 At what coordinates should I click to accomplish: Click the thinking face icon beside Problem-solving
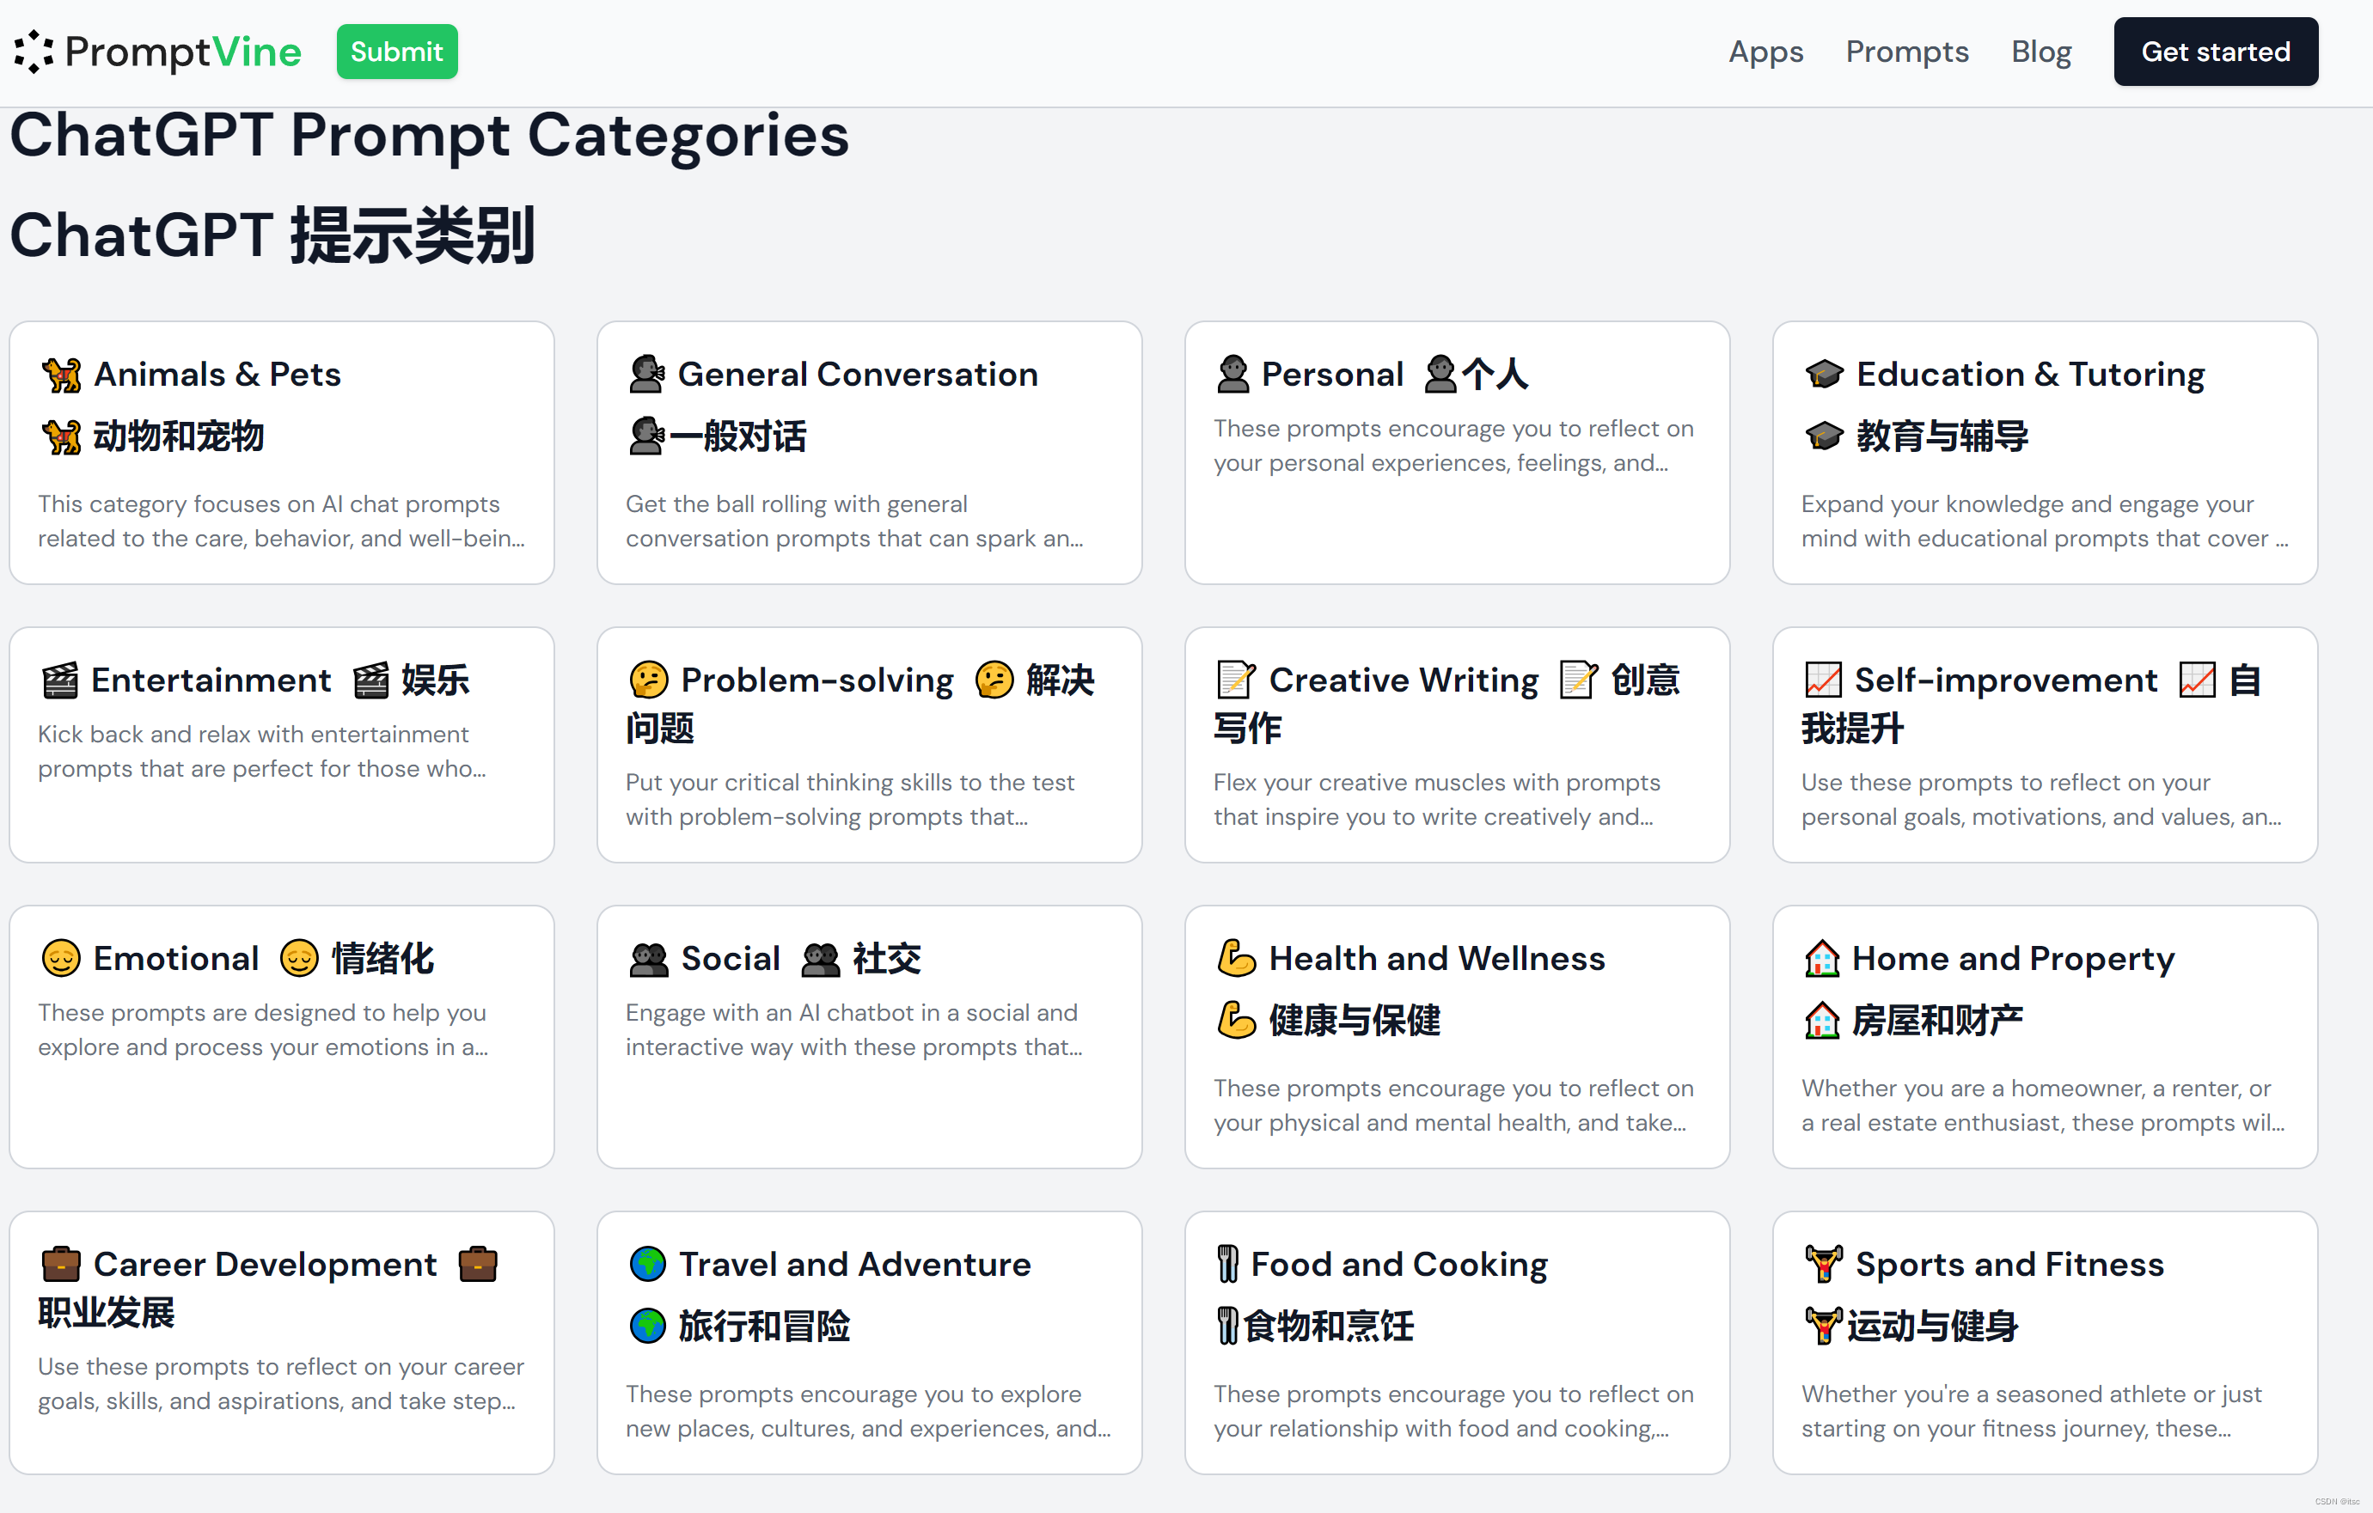[648, 680]
